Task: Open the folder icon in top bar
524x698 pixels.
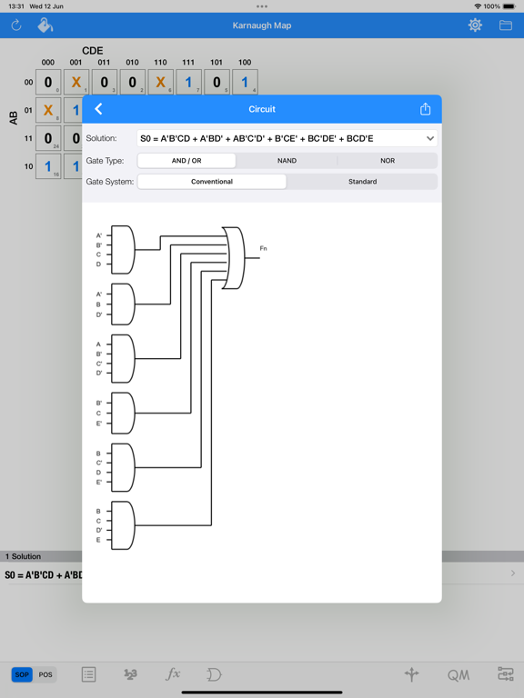Action: (505, 25)
